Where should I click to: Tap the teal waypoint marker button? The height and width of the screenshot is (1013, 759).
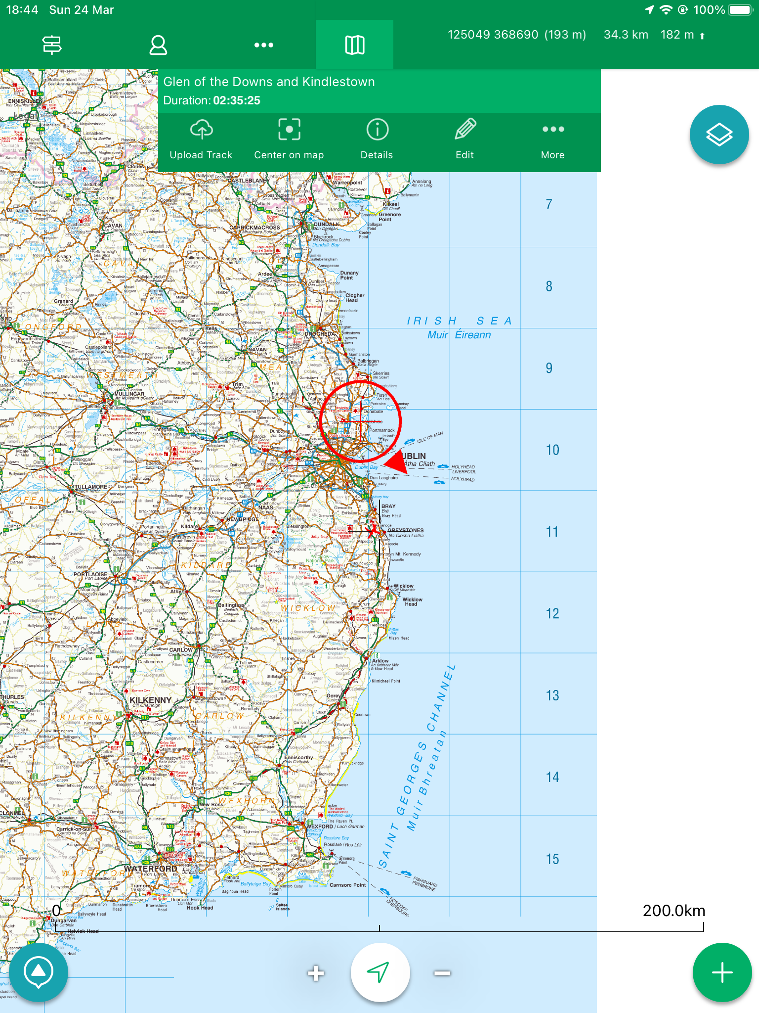(x=39, y=972)
